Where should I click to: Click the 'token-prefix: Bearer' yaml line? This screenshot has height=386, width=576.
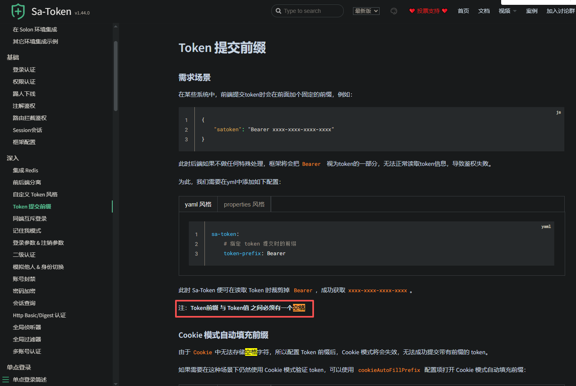coord(254,254)
